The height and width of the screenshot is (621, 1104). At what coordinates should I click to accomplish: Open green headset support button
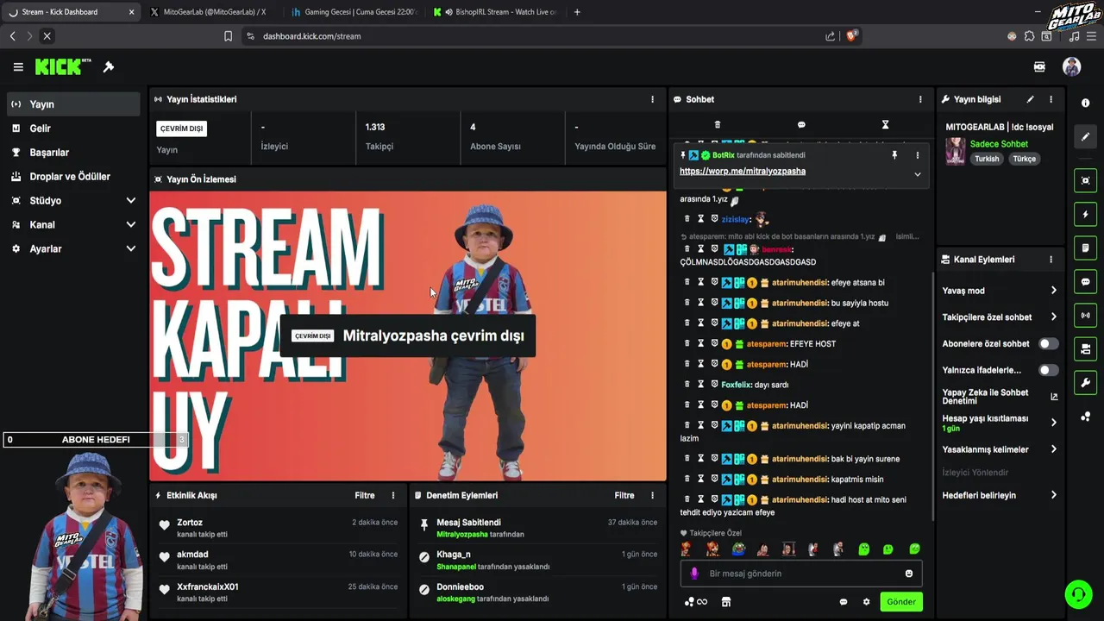point(1078,594)
